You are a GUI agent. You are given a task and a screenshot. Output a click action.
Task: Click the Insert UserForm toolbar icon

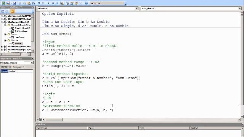8,3
